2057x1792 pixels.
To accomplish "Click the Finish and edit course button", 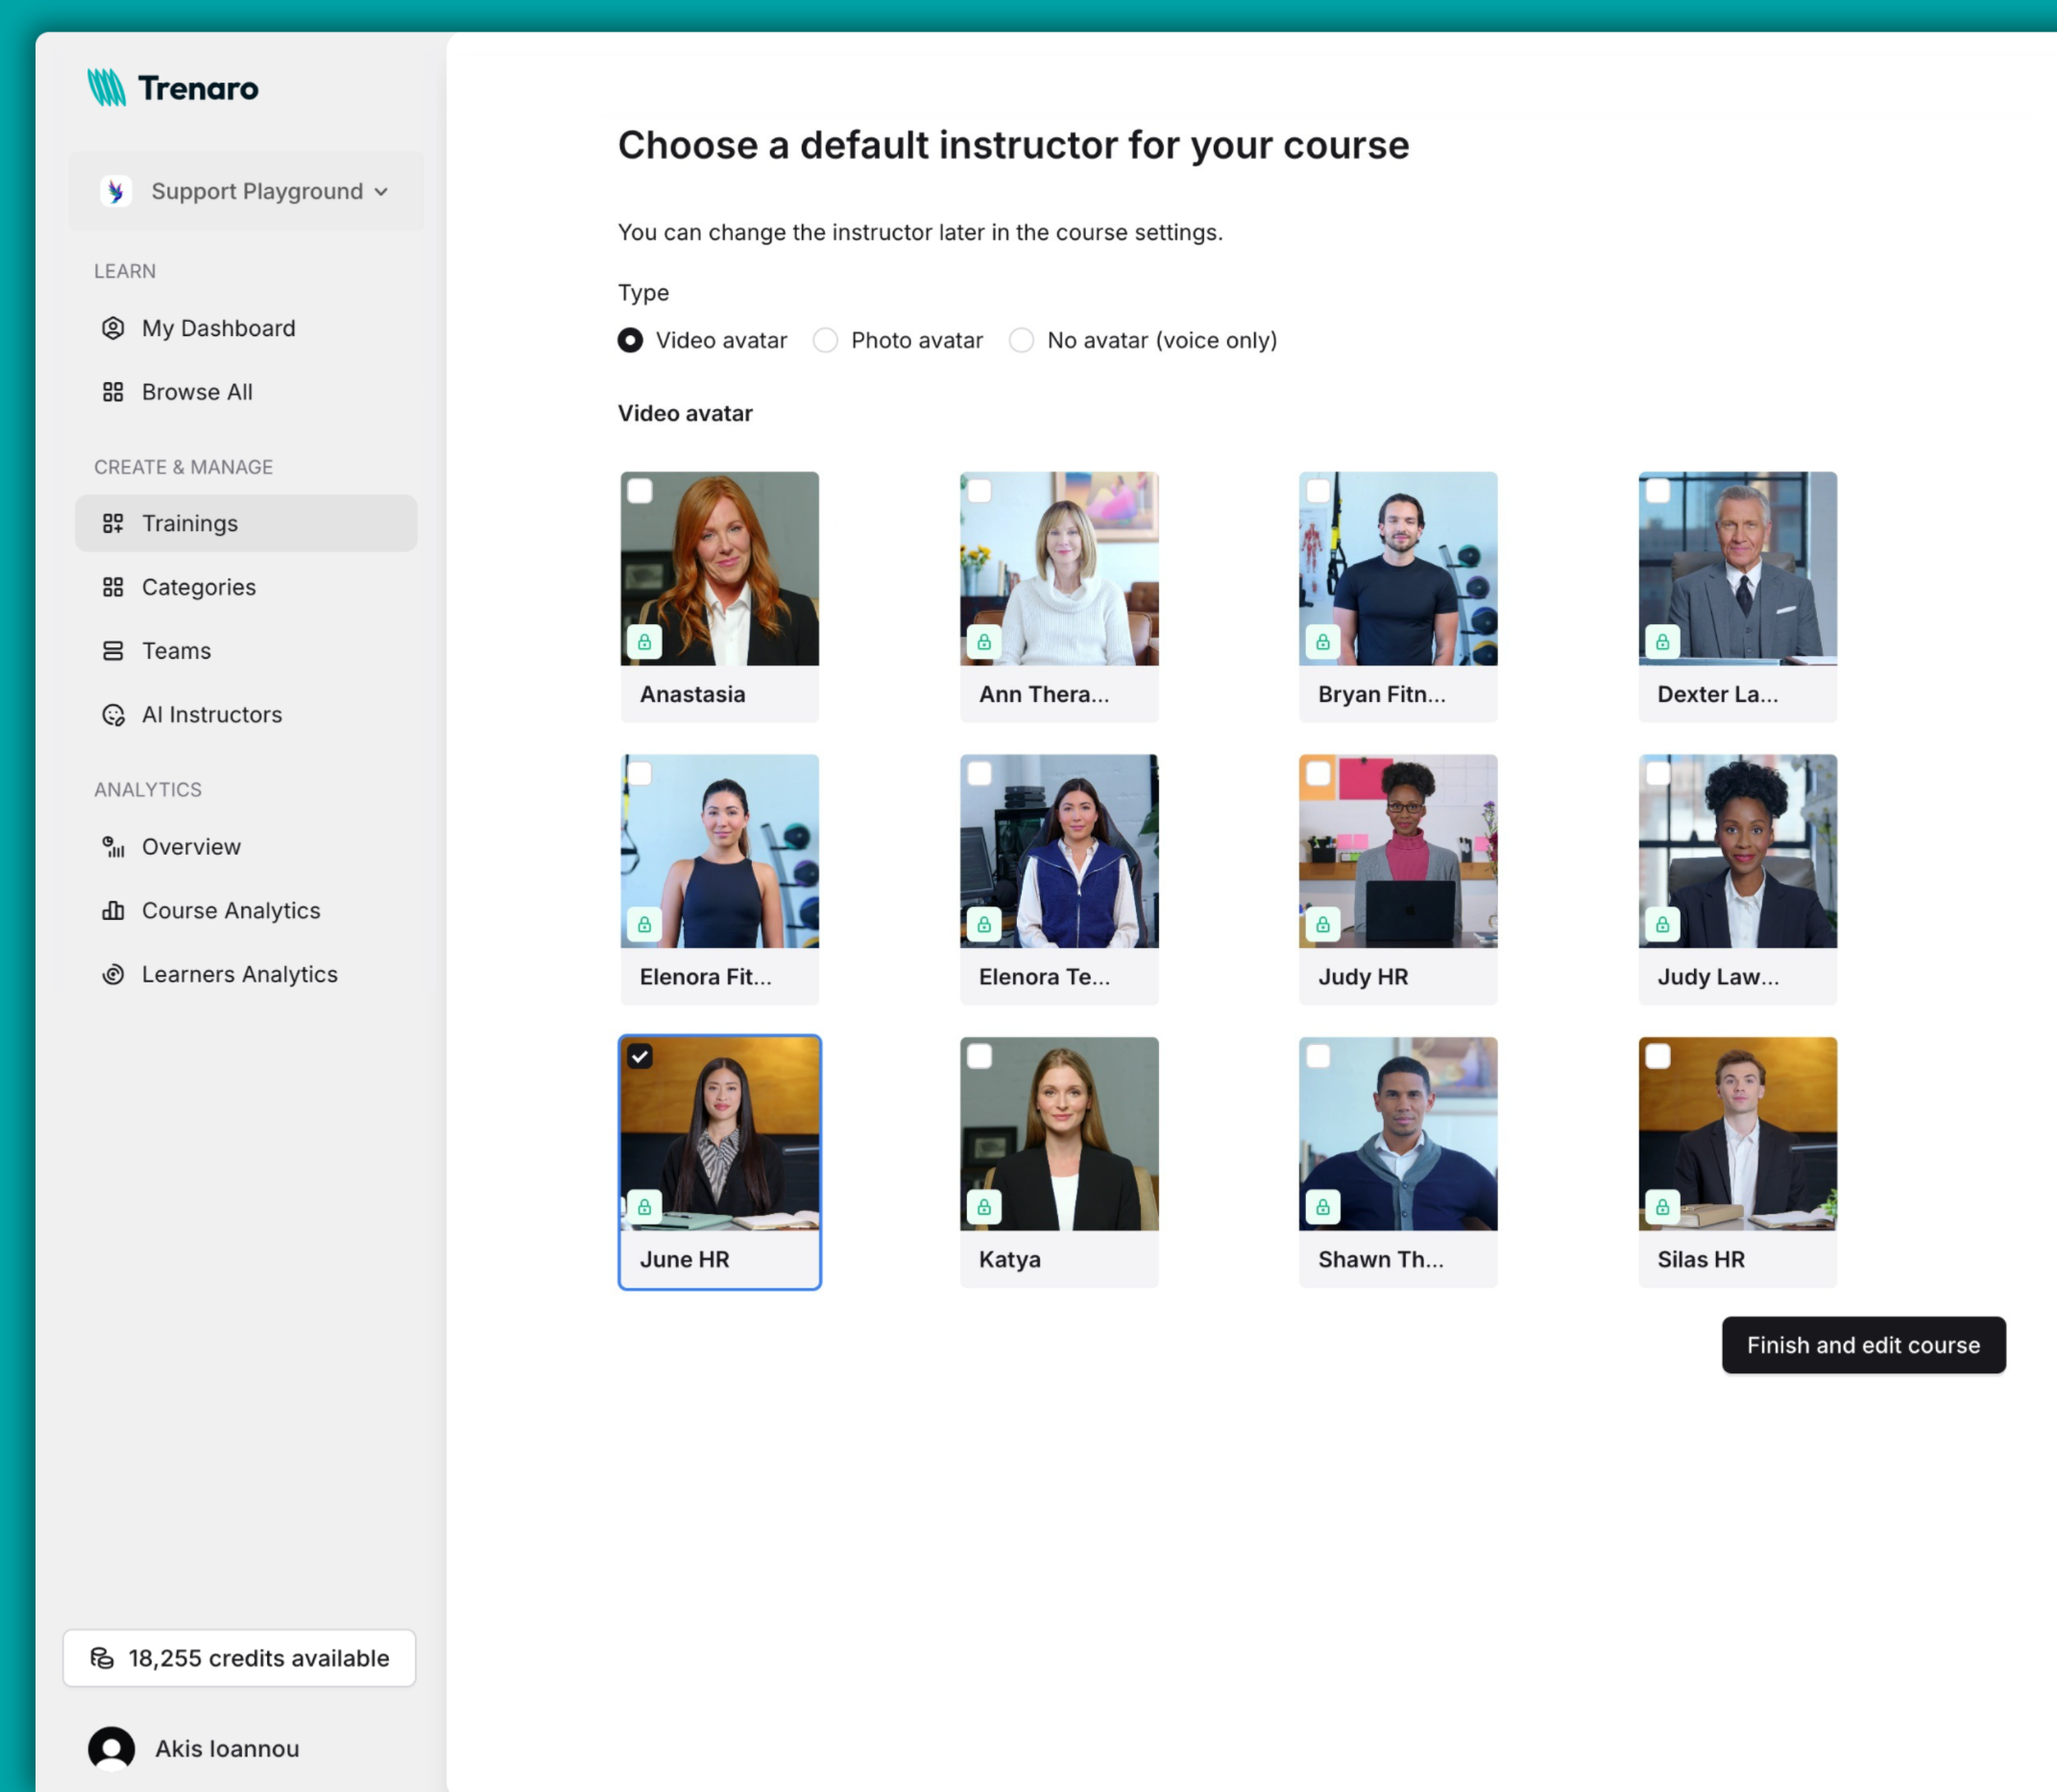I will click(x=1862, y=1345).
